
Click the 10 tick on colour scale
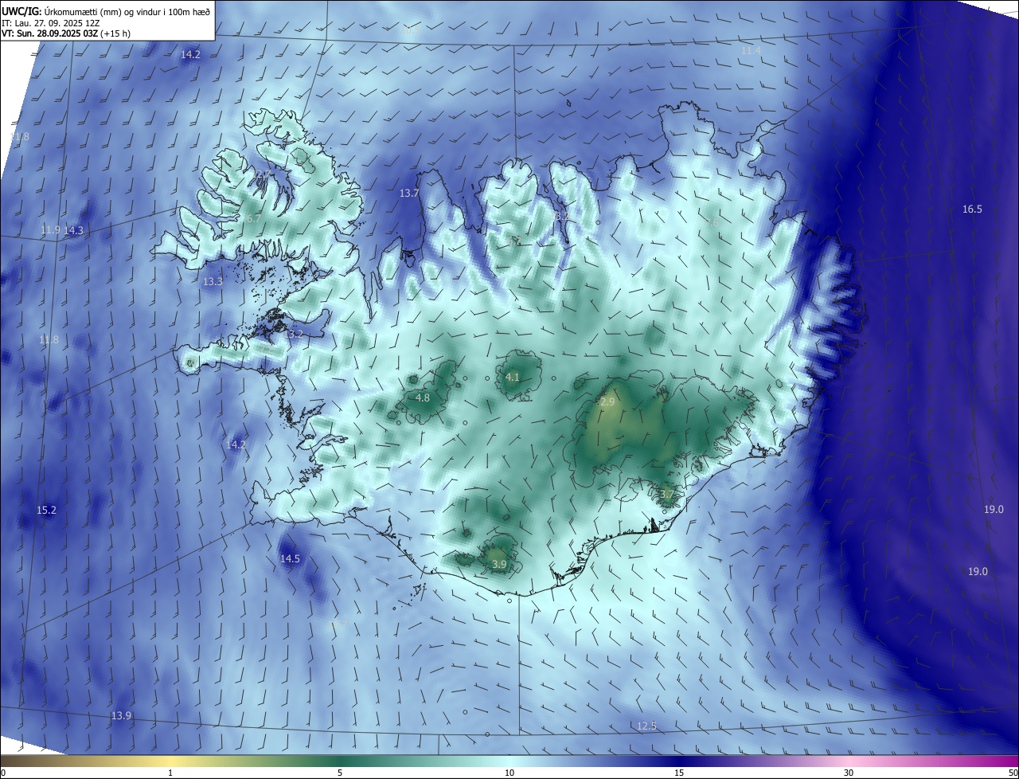click(x=509, y=773)
